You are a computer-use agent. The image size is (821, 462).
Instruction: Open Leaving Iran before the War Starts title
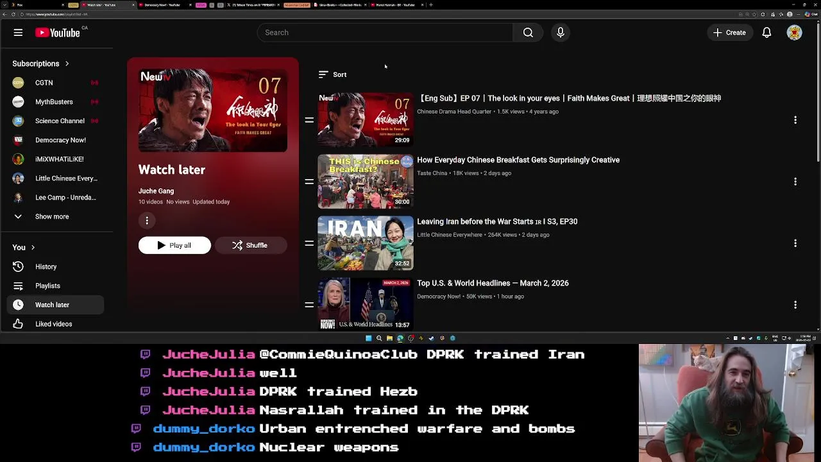click(x=497, y=221)
